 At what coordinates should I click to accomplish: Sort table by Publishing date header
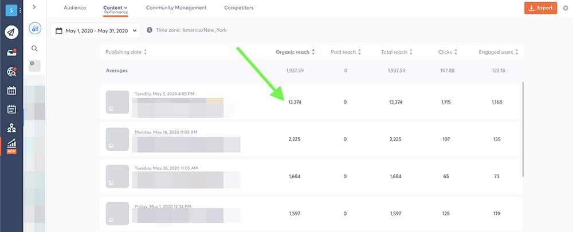tap(126, 52)
